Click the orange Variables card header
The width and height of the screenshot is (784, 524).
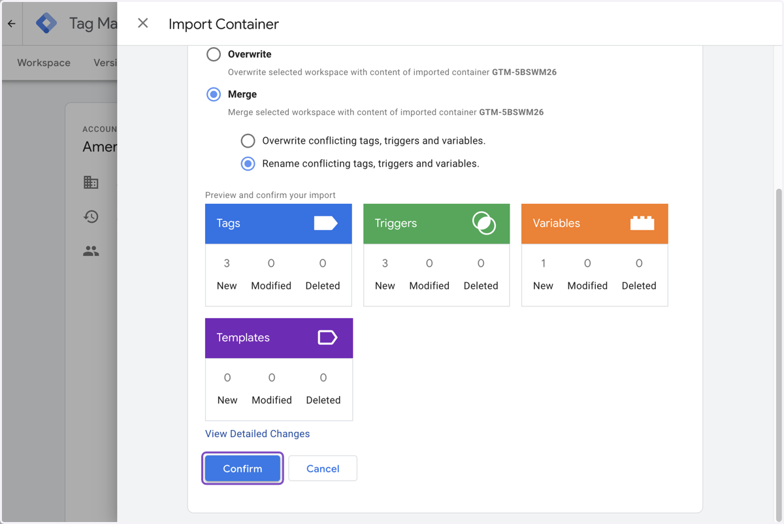pos(595,223)
